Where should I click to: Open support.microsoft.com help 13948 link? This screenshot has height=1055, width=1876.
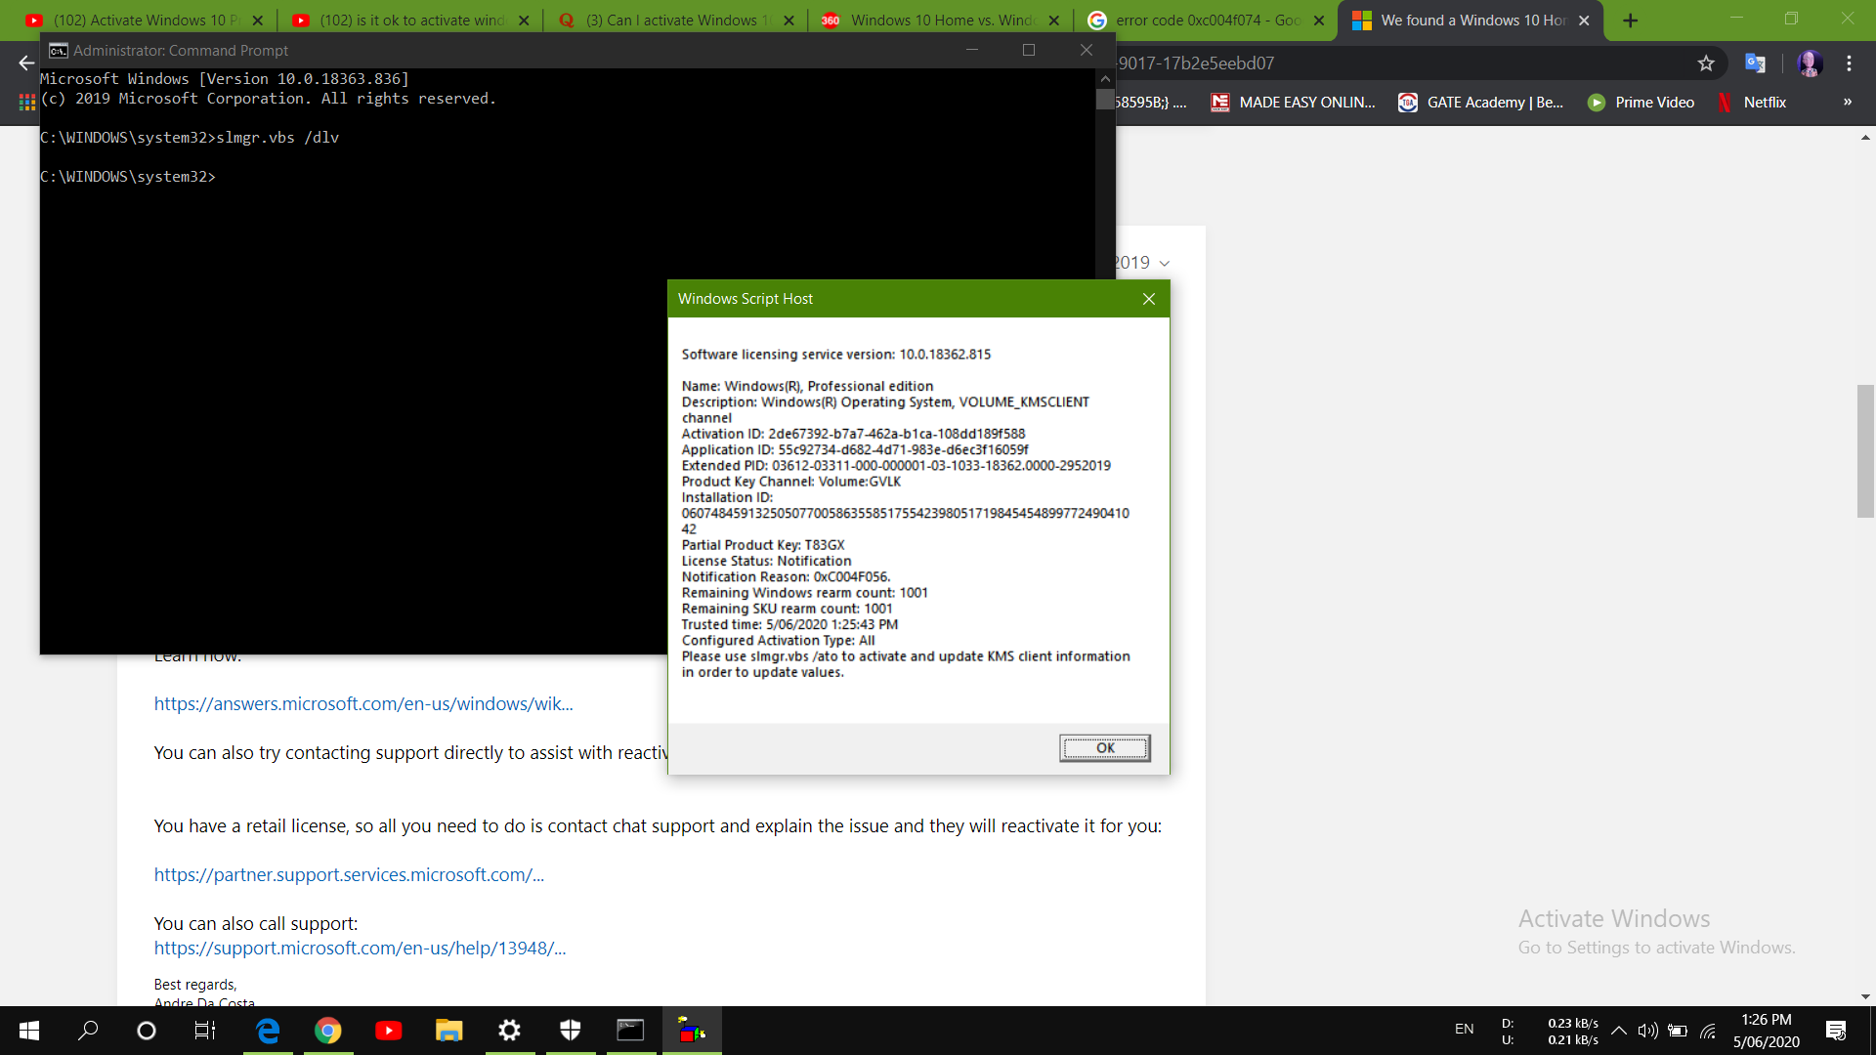click(360, 949)
